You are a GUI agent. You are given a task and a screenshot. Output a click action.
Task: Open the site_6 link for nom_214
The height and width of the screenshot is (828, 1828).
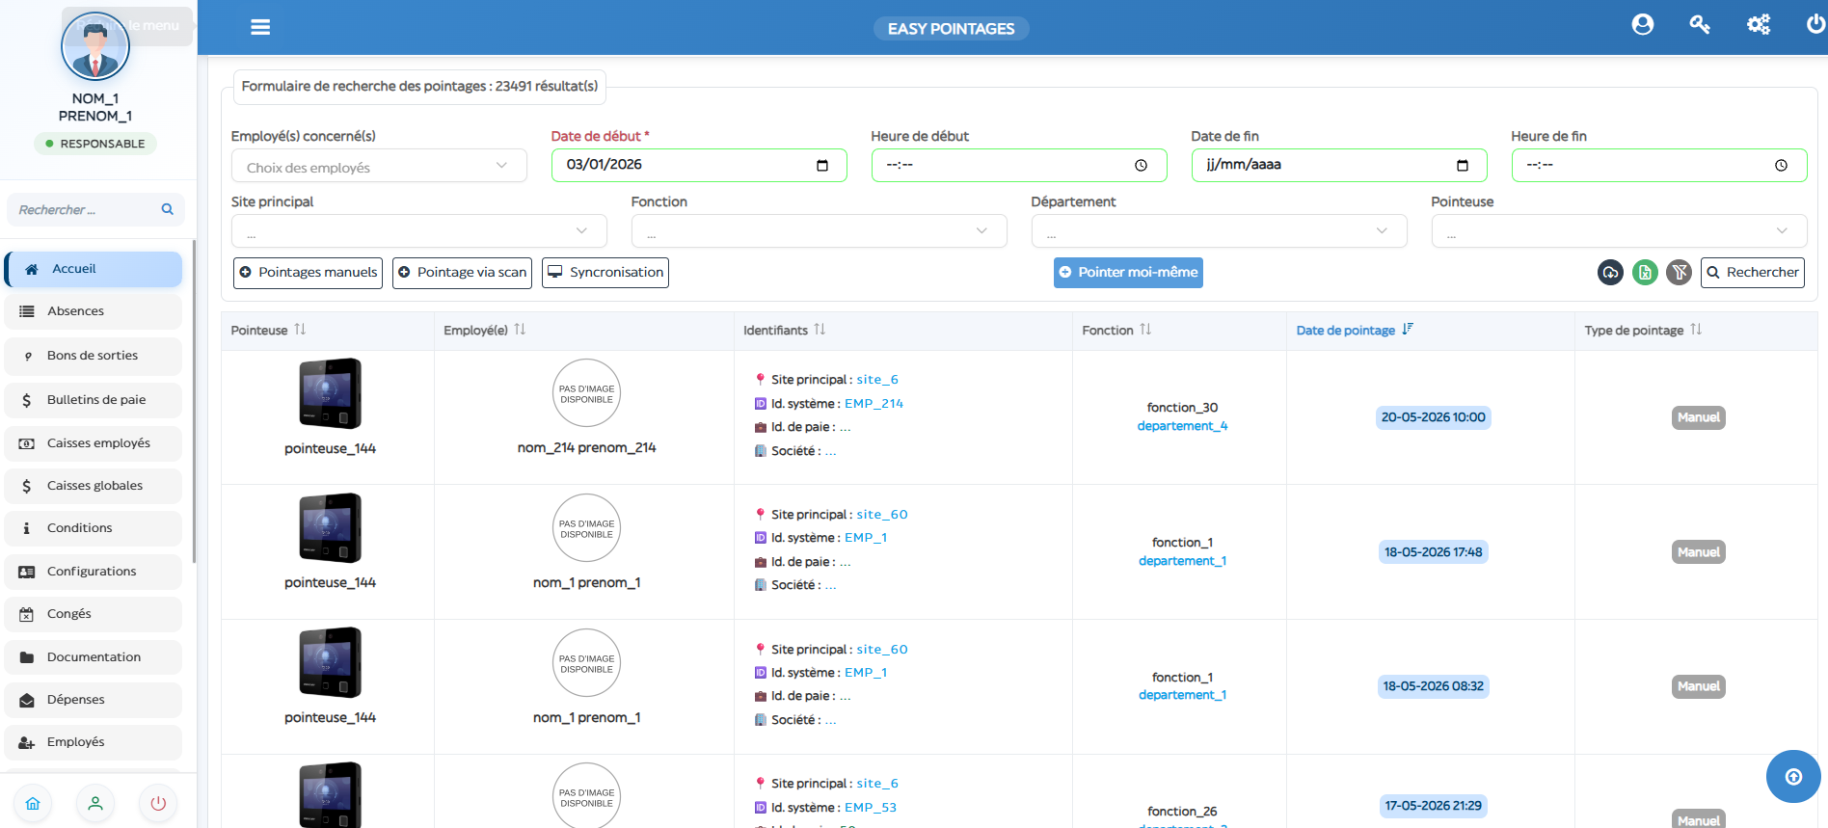point(877,380)
